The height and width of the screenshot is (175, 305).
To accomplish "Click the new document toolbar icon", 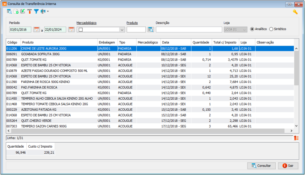I will point(16,11).
